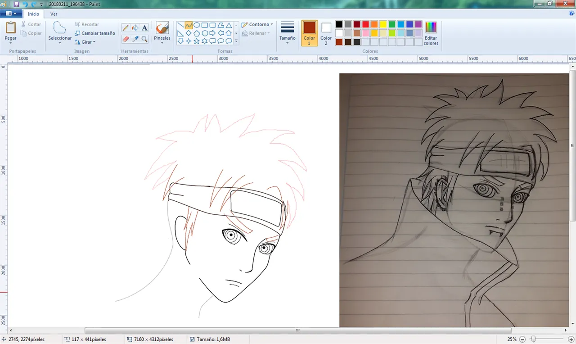This screenshot has width=576, height=344.
Task: Click the 7160 × 4312píxeles status text
Action: pos(153,339)
